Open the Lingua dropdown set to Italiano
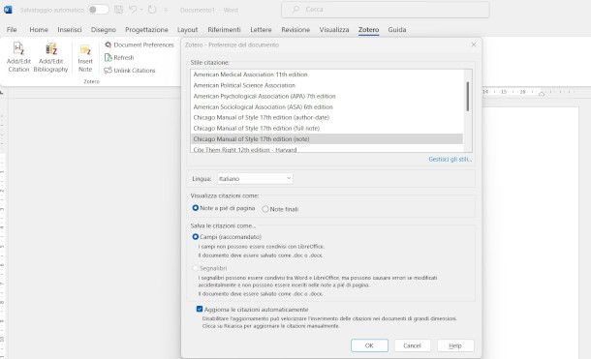The image size is (591, 359). 255,178
